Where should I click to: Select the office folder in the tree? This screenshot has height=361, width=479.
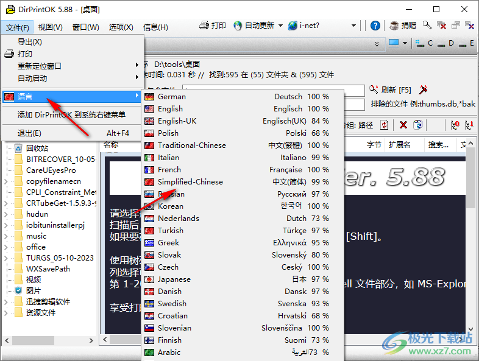(x=35, y=247)
